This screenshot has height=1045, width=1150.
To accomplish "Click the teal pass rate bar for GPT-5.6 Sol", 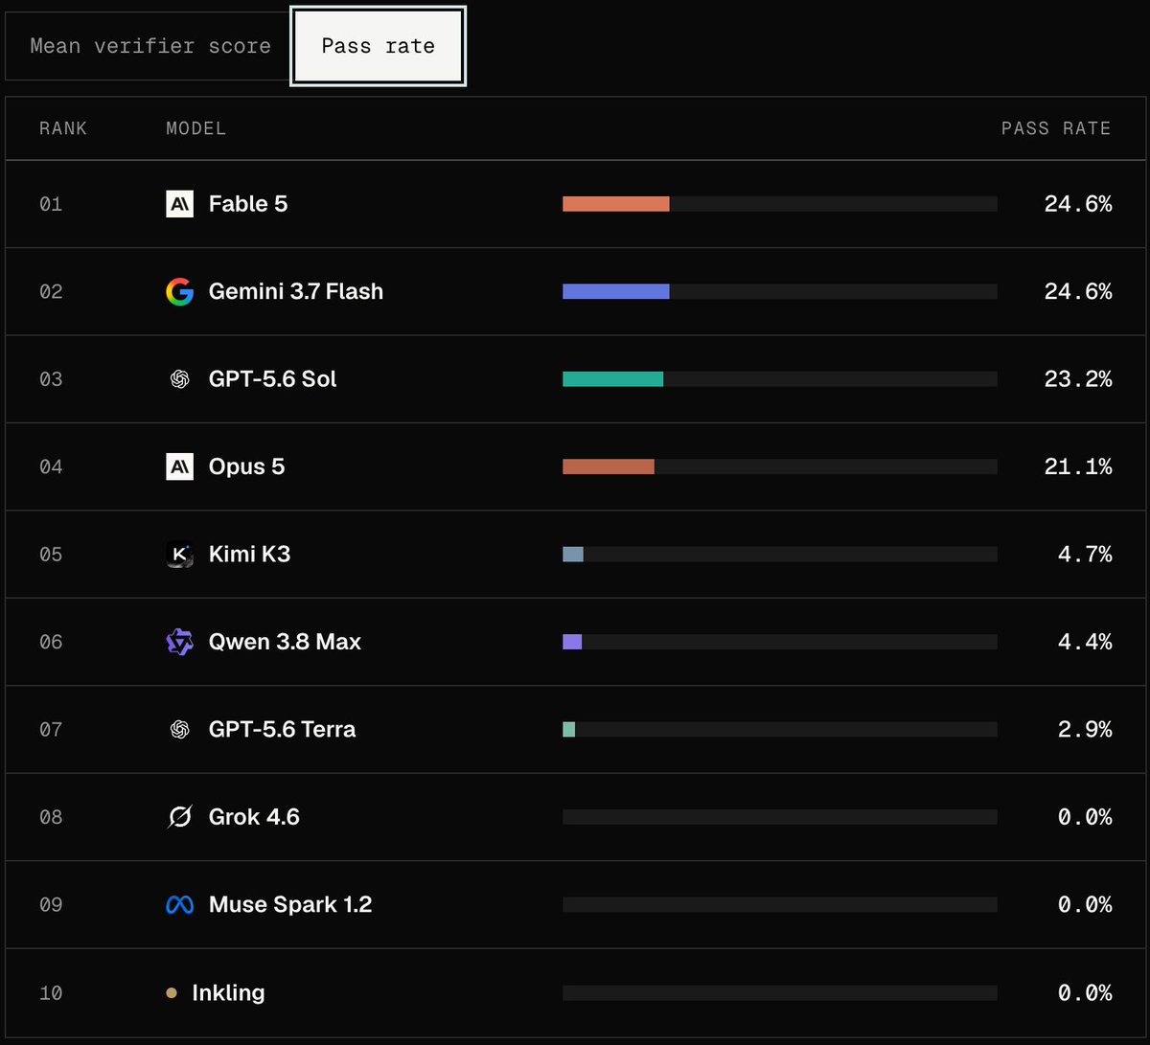I will coord(612,379).
